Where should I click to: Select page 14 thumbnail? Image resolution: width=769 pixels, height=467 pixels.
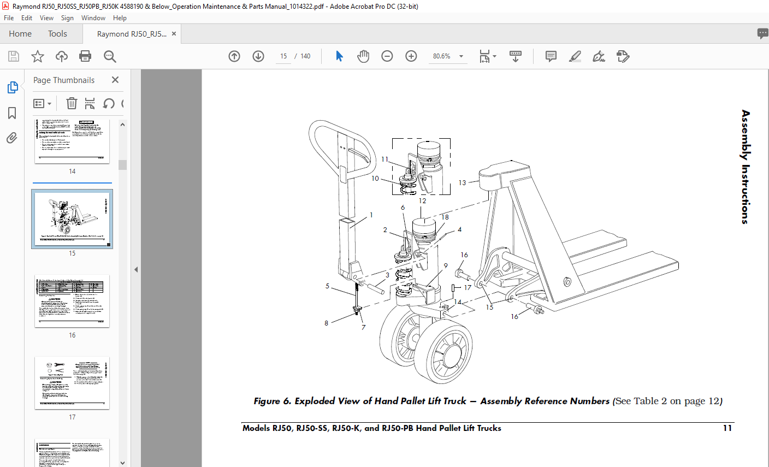[72, 141]
